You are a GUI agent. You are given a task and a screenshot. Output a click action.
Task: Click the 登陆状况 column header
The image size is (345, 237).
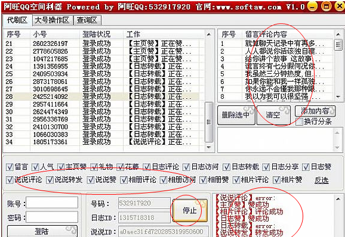pyautogui.click(x=96, y=35)
